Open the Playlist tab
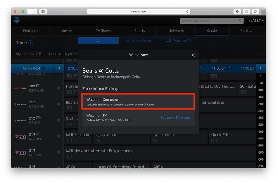The width and height of the screenshot is (277, 183). [246, 30]
